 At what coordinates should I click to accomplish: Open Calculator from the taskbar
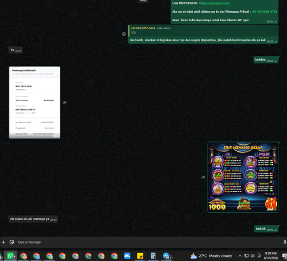point(153,256)
